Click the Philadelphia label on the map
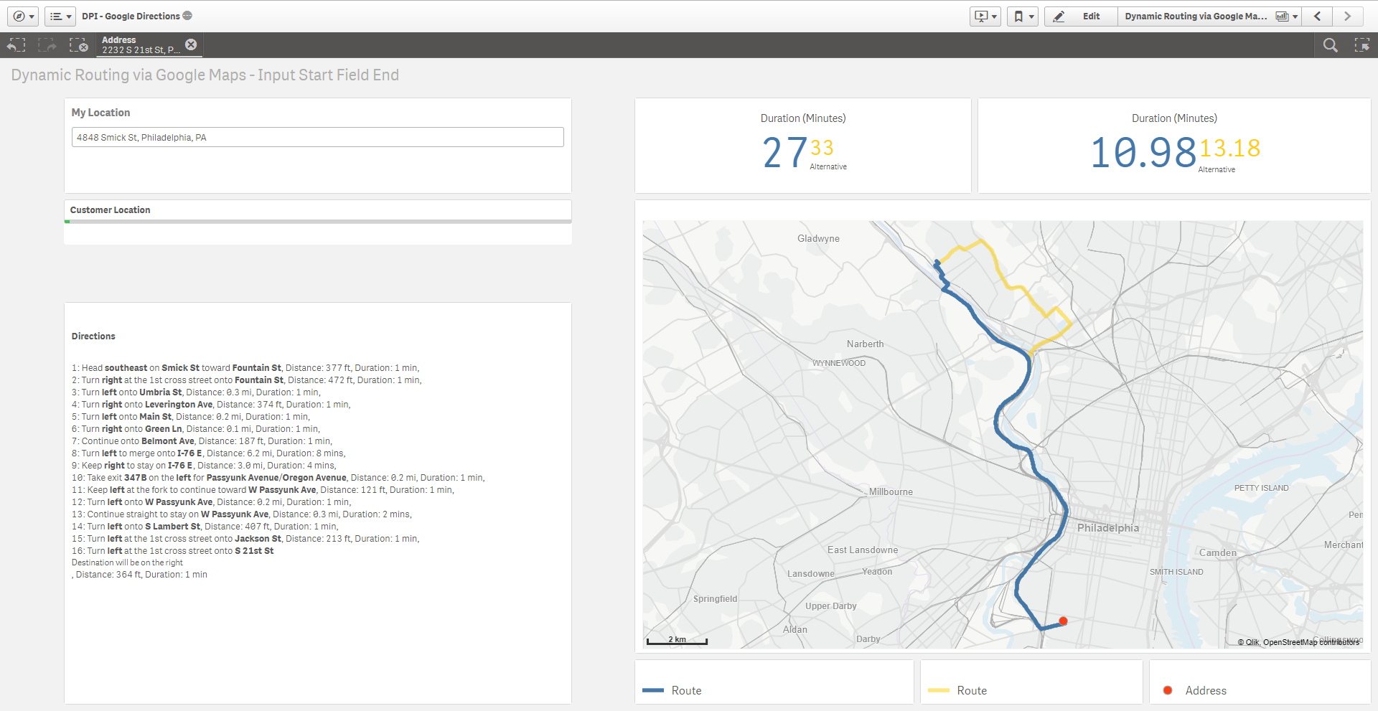1378x711 pixels. click(1107, 528)
